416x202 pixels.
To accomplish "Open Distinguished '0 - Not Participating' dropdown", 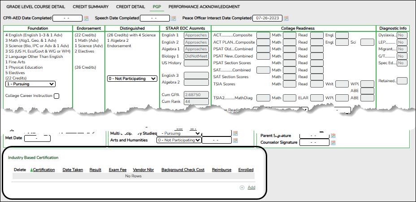I will click(x=132, y=79).
